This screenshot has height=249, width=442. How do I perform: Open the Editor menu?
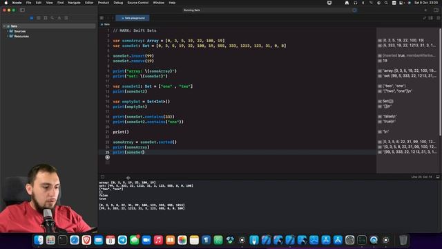coord(89,3)
